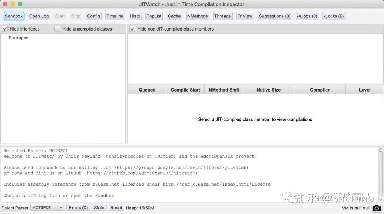Click the Level column header
384x214 pixels.
tap(365, 90)
